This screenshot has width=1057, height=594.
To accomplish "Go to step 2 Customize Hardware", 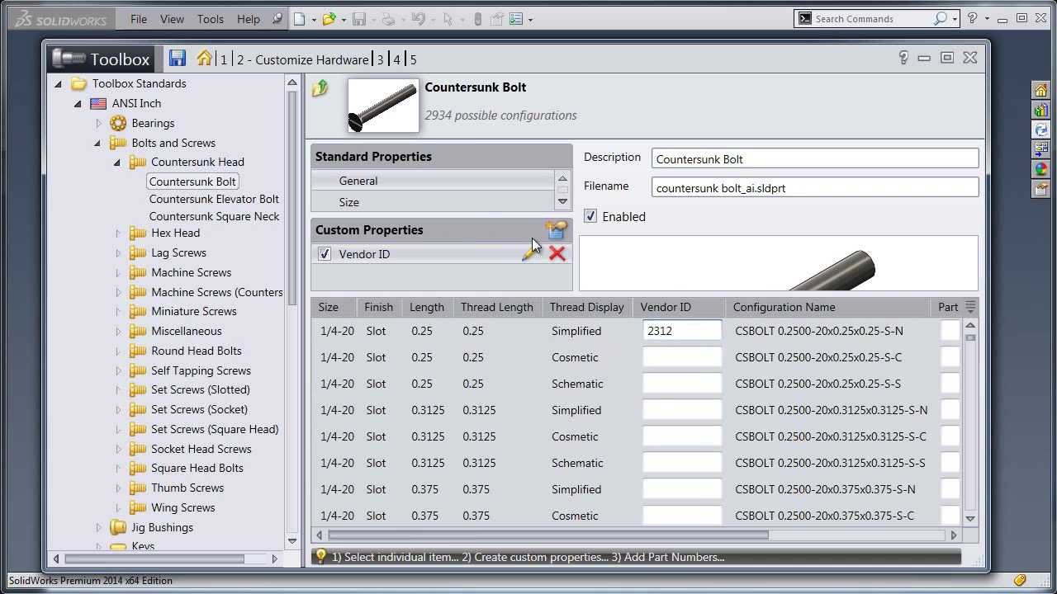I will coord(302,59).
